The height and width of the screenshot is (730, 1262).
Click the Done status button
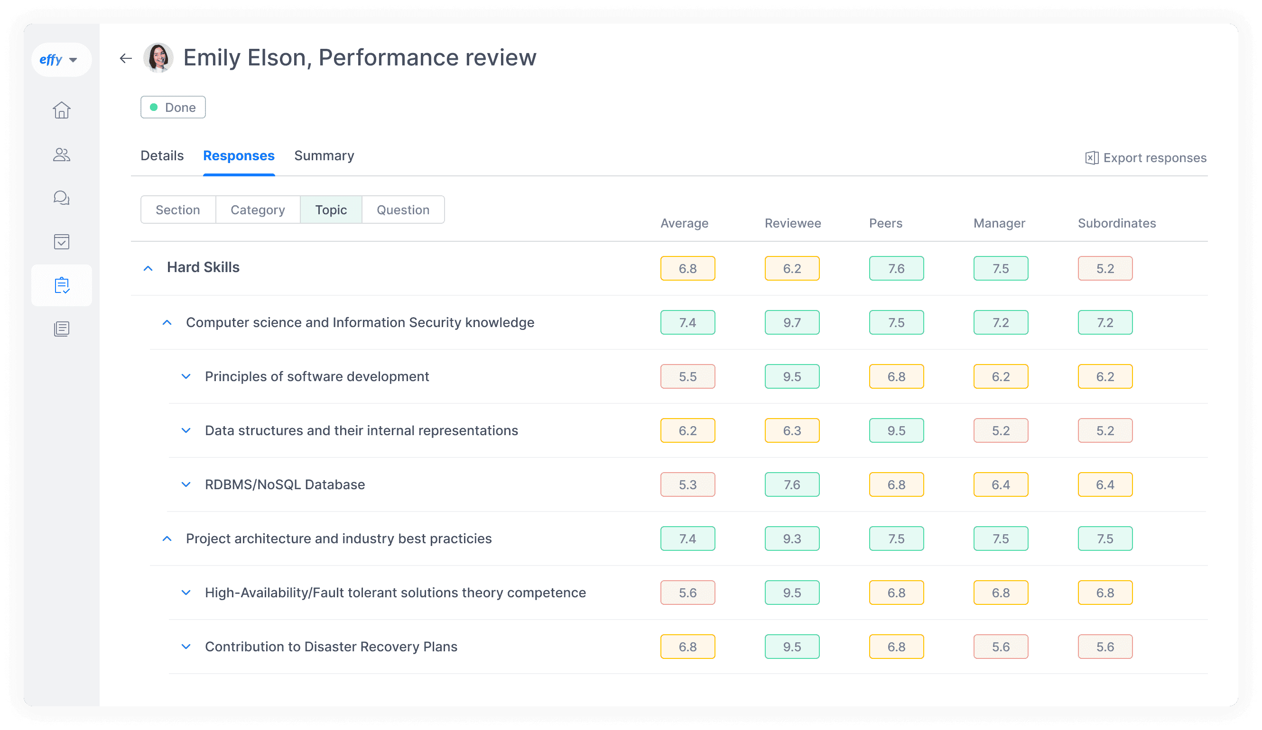click(x=173, y=107)
